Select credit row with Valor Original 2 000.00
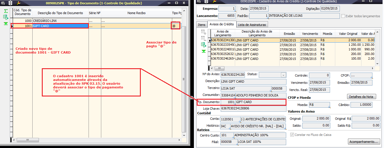This screenshot has height=148, width=386. (x=293, y=40)
